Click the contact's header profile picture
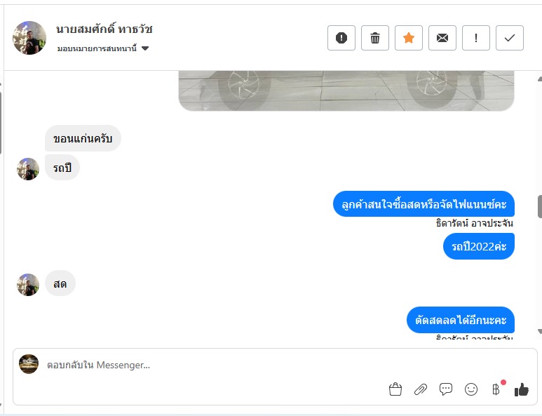Image resolution: width=542 pixels, height=416 pixels. pos(29,38)
